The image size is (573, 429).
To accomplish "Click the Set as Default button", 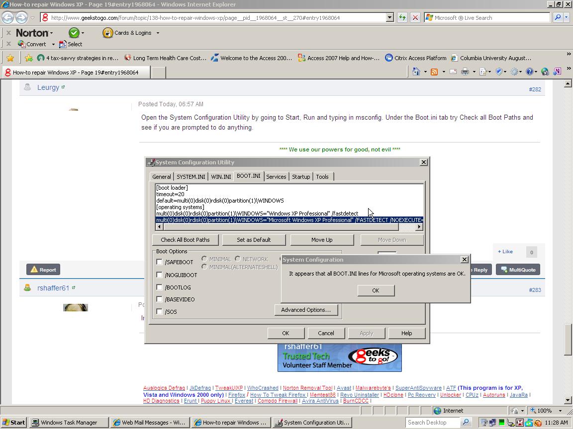I will tap(254, 240).
